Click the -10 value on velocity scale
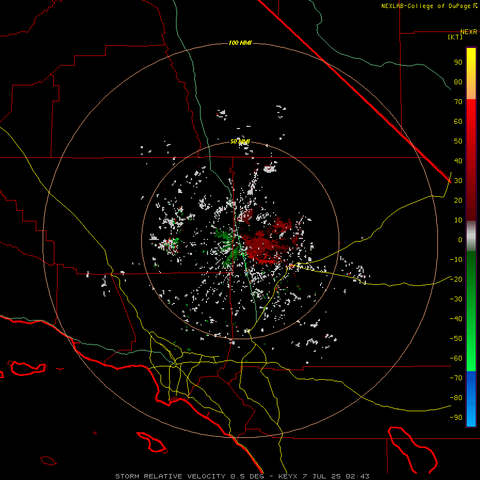Viewport: 480px width, 480px height. pos(456,260)
